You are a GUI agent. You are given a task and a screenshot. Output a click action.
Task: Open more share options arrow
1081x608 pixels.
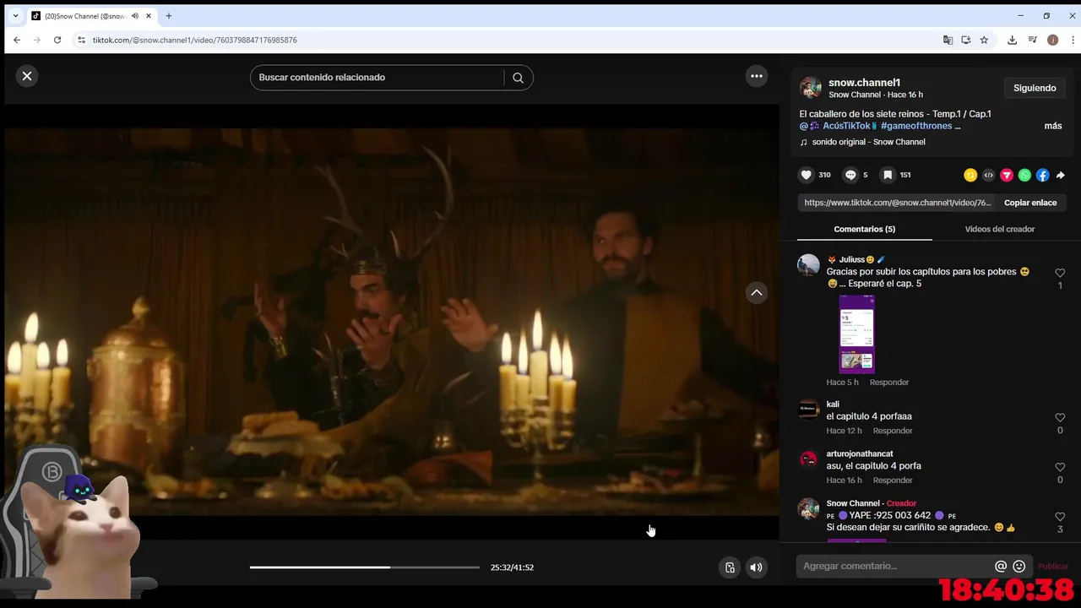[1061, 175]
